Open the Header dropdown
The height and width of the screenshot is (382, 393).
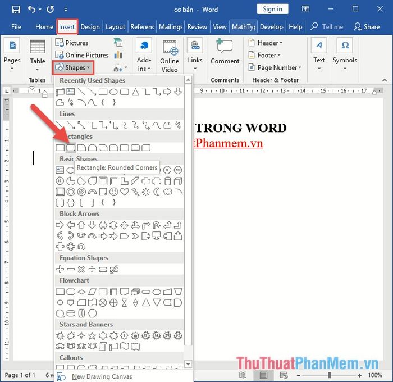(266, 43)
